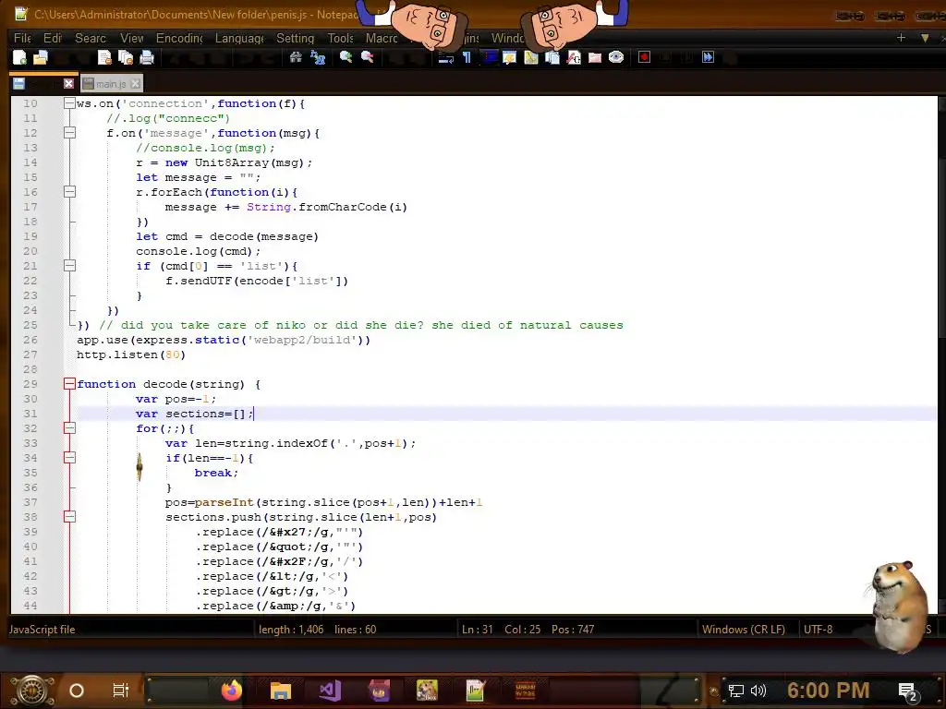This screenshot has height=709, width=946.
Task: Switch to the main.js tab
Action: tap(111, 84)
